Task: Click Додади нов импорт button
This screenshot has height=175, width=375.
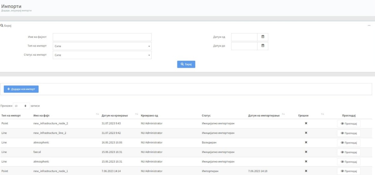Action: coord(21,89)
